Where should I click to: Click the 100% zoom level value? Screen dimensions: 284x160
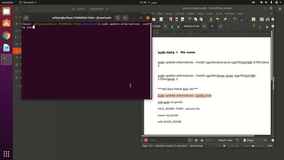click(270, 146)
